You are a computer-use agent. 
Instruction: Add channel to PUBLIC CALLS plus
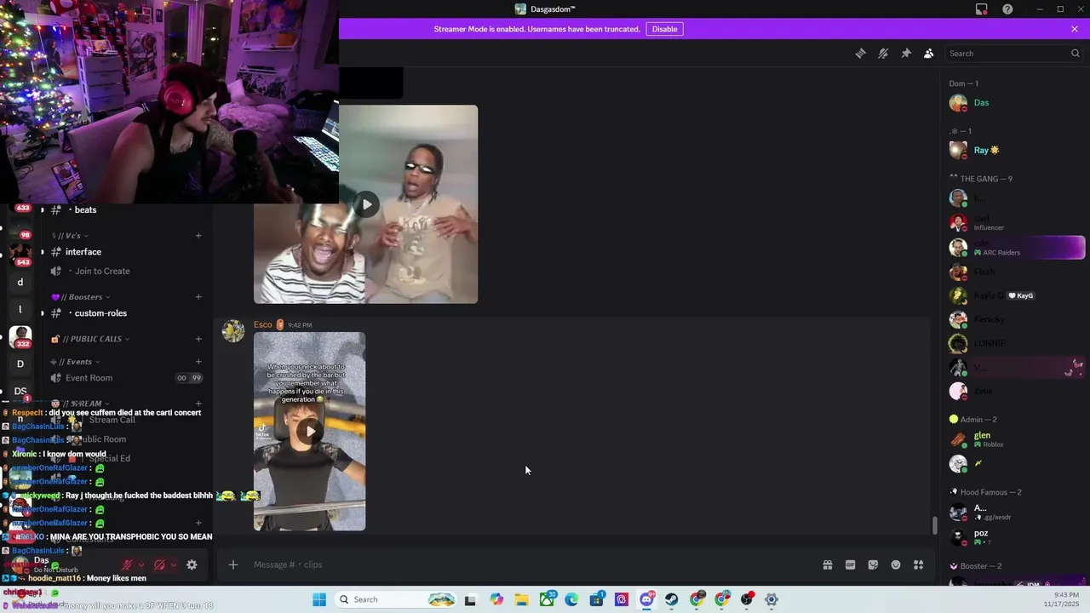click(198, 339)
